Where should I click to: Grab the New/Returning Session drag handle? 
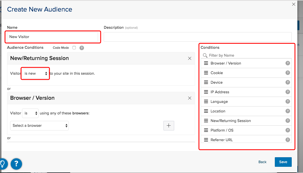[x=206, y=121]
